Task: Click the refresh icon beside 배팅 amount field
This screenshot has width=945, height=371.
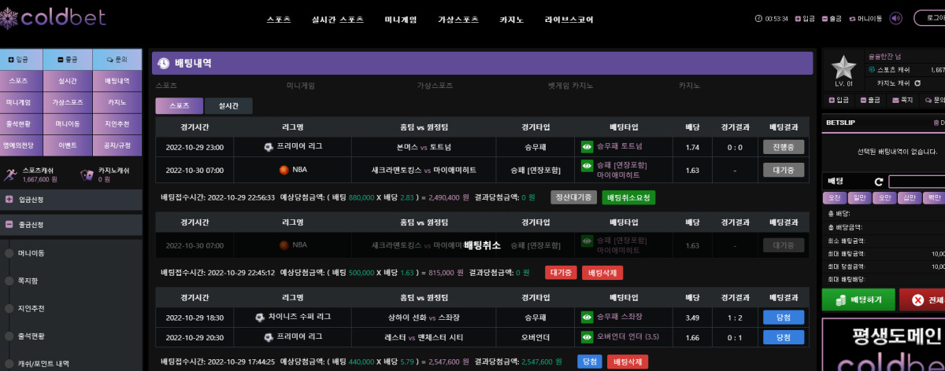Action: 878,182
